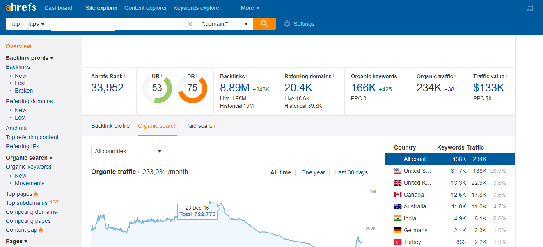
Task: Switch to the Paid search tab
Action: tap(200, 126)
